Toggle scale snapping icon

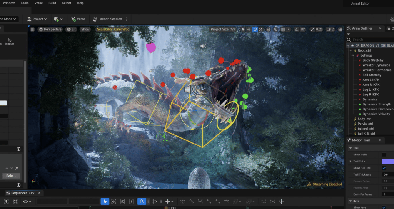(312, 29)
